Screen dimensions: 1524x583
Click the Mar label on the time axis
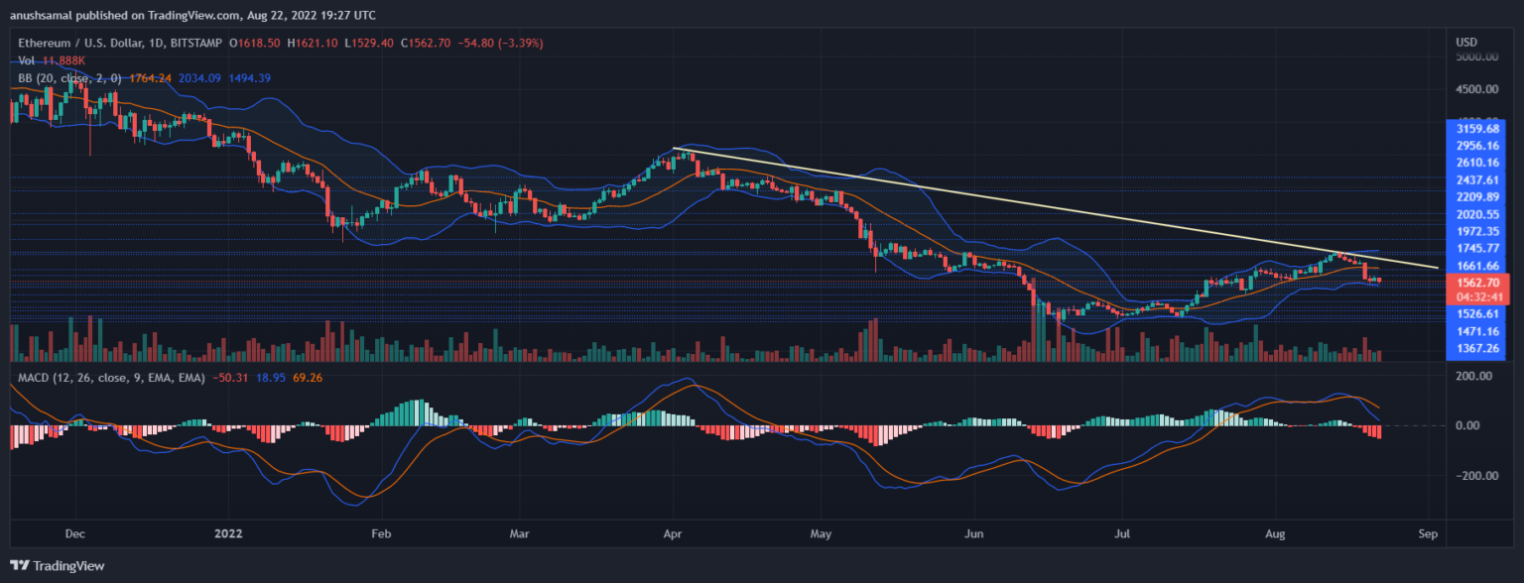point(522,532)
